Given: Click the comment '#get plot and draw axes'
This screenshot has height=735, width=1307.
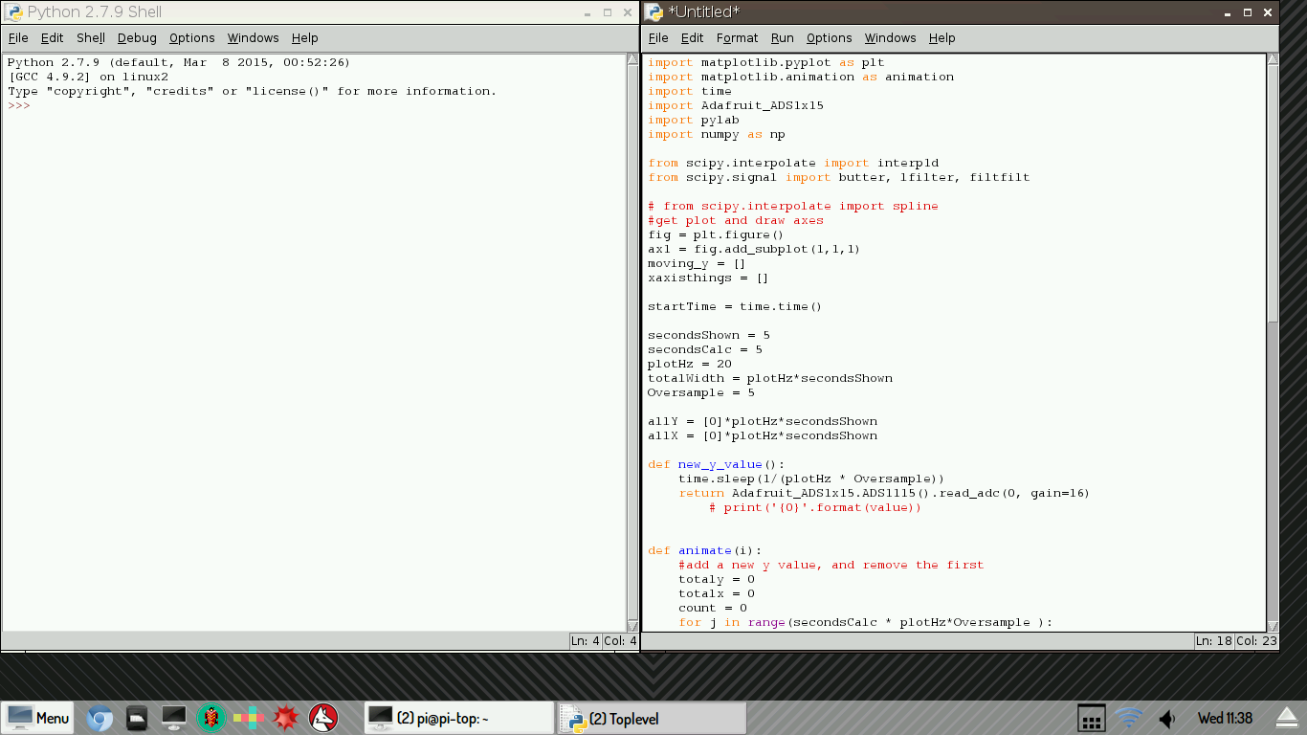Looking at the screenshot, I should [736, 220].
